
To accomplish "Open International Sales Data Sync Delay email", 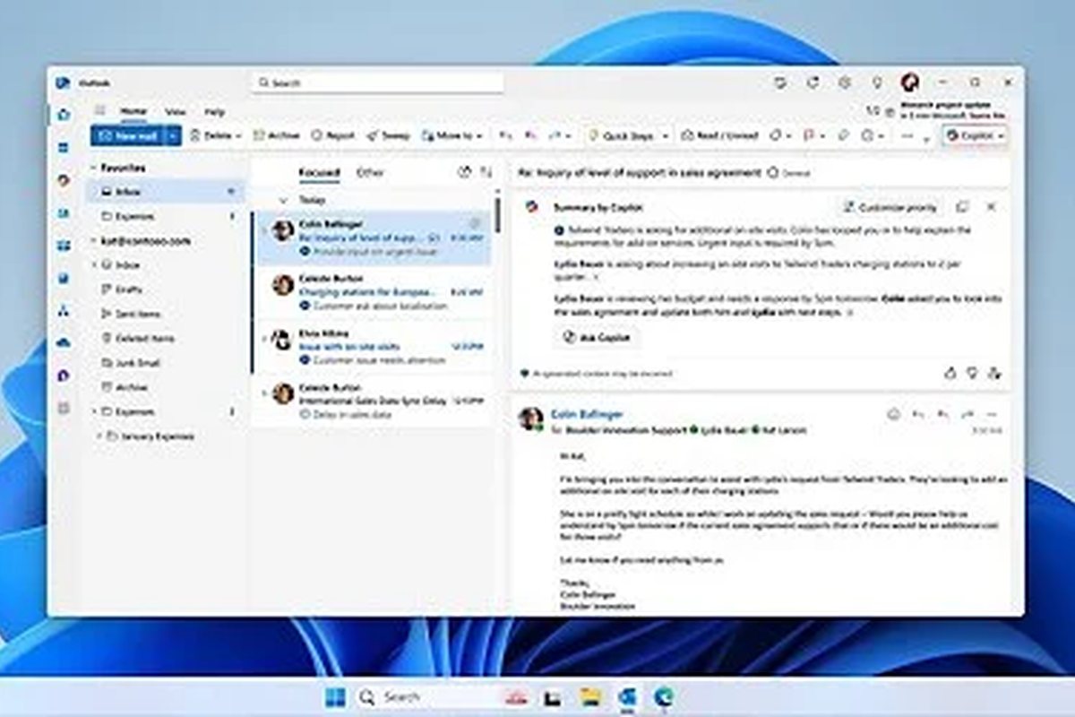I will coord(372,401).
